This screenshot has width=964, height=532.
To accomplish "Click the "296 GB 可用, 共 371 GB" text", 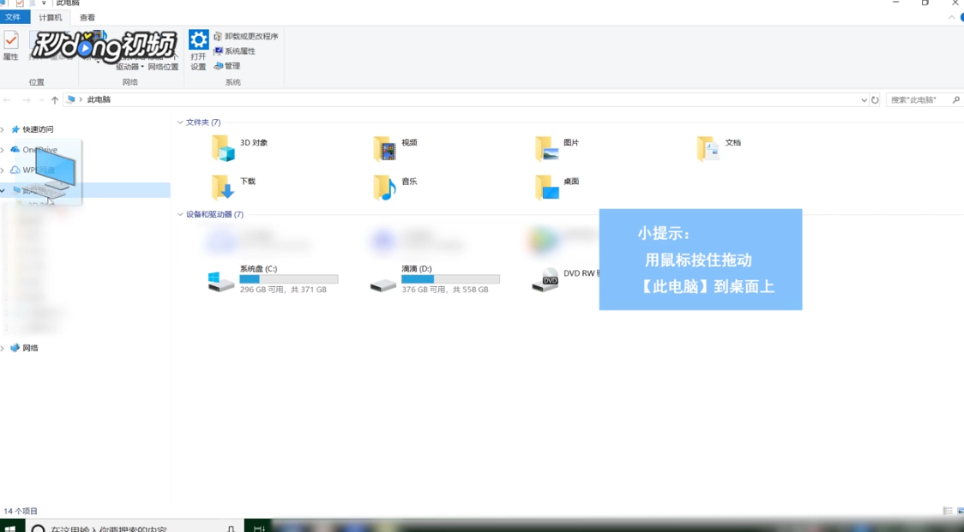I will (283, 290).
